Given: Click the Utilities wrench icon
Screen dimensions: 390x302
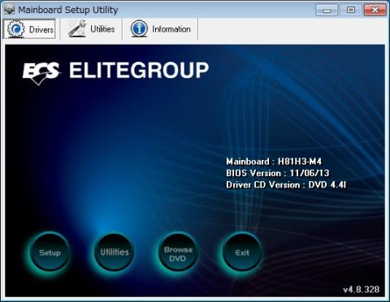Looking at the screenshot, I should pos(77,28).
